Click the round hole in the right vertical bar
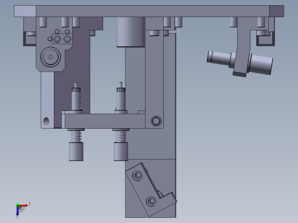 pos(156,121)
